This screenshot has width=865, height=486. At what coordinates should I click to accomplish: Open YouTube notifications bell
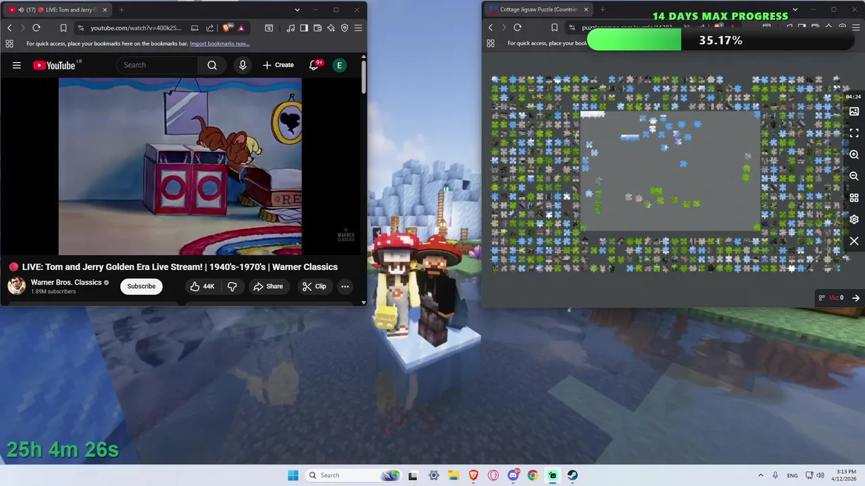tap(314, 65)
